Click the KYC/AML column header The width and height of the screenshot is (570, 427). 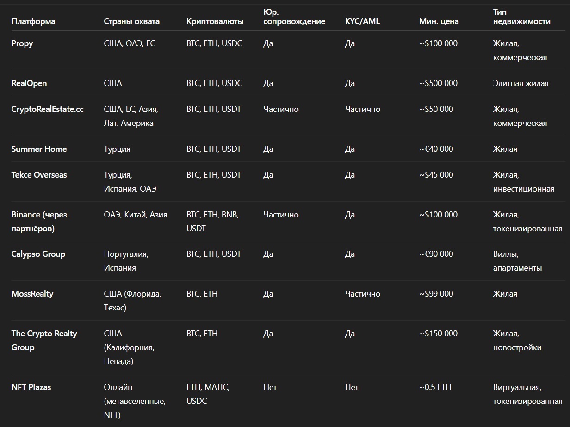click(363, 21)
